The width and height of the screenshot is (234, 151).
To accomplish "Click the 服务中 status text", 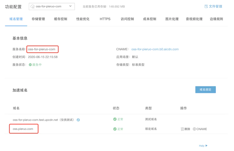I will tap(37, 65).
